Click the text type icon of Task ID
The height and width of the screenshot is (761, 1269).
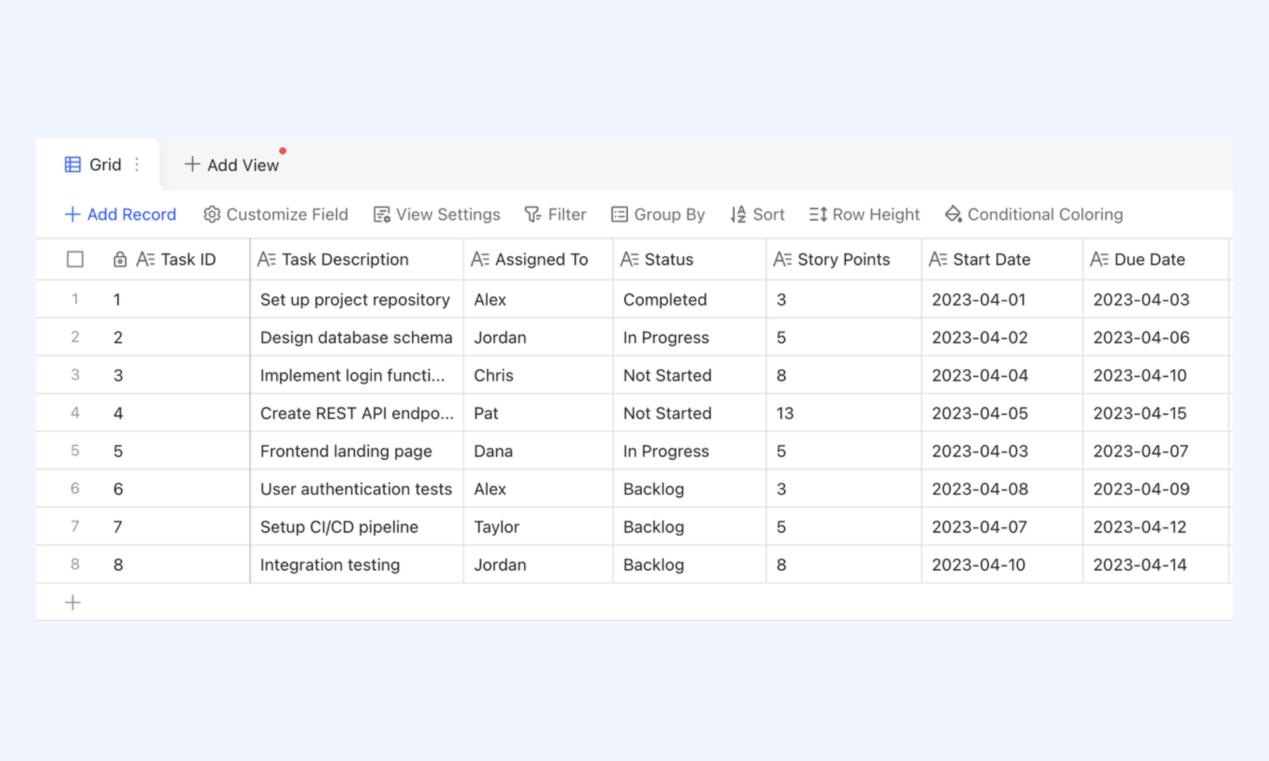(145, 259)
